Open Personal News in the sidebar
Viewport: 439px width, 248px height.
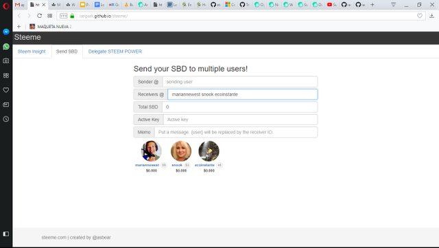(6, 104)
